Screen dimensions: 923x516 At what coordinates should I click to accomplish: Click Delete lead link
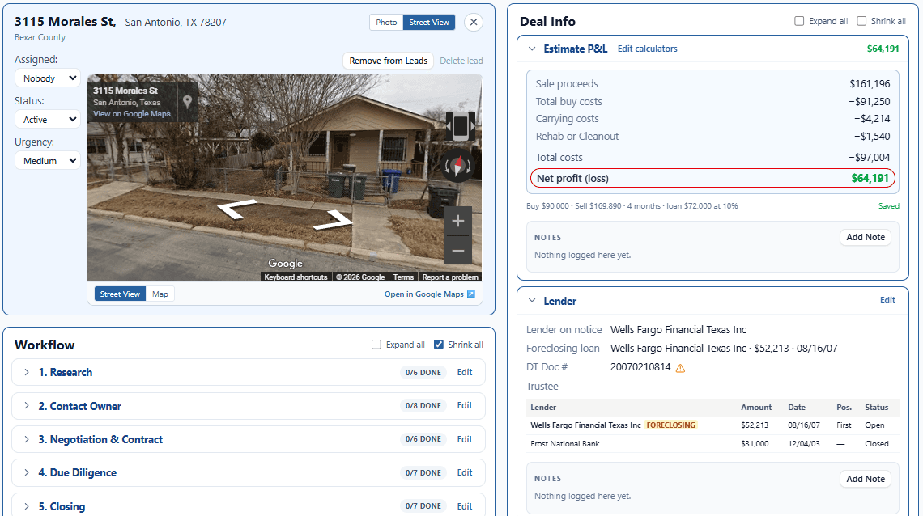point(461,61)
